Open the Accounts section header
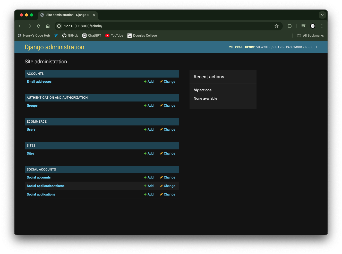Image resolution: width=342 pixels, height=254 pixels. point(35,74)
